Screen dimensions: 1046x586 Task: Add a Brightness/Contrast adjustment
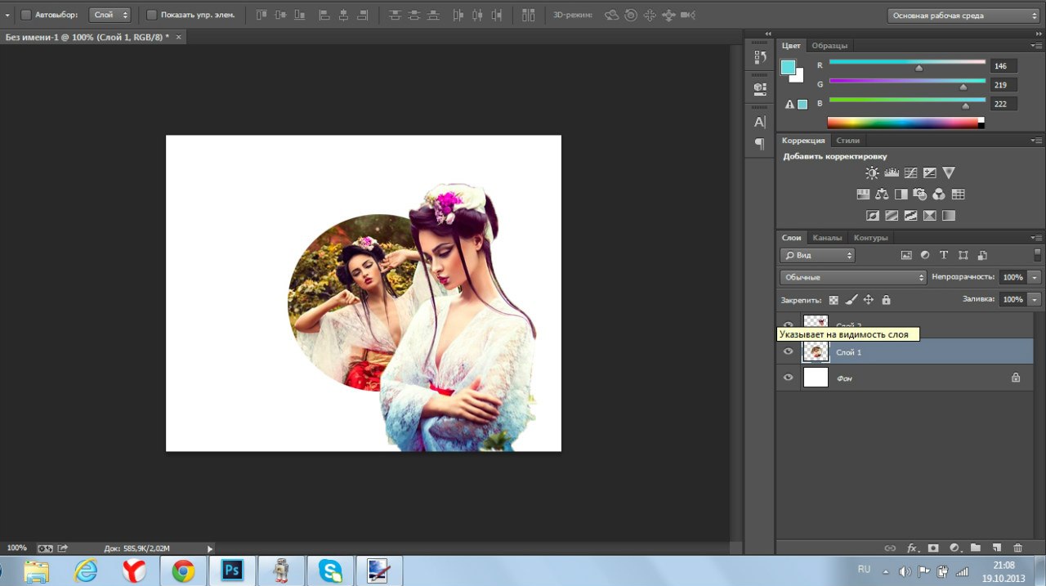(x=872, y=173)
